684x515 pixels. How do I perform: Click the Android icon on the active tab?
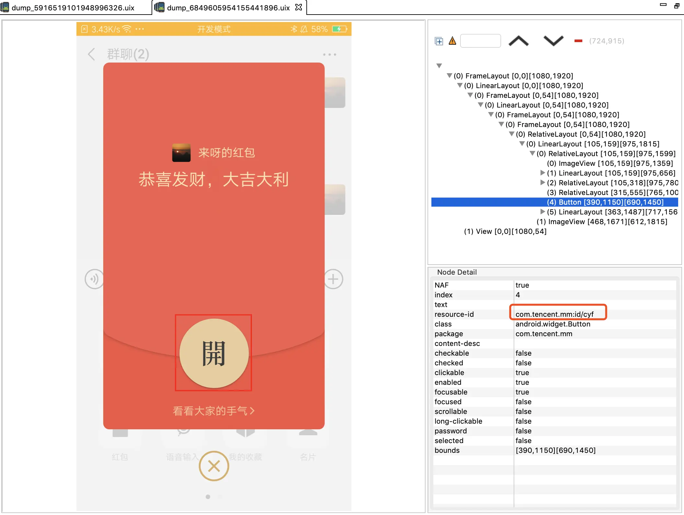159,7
